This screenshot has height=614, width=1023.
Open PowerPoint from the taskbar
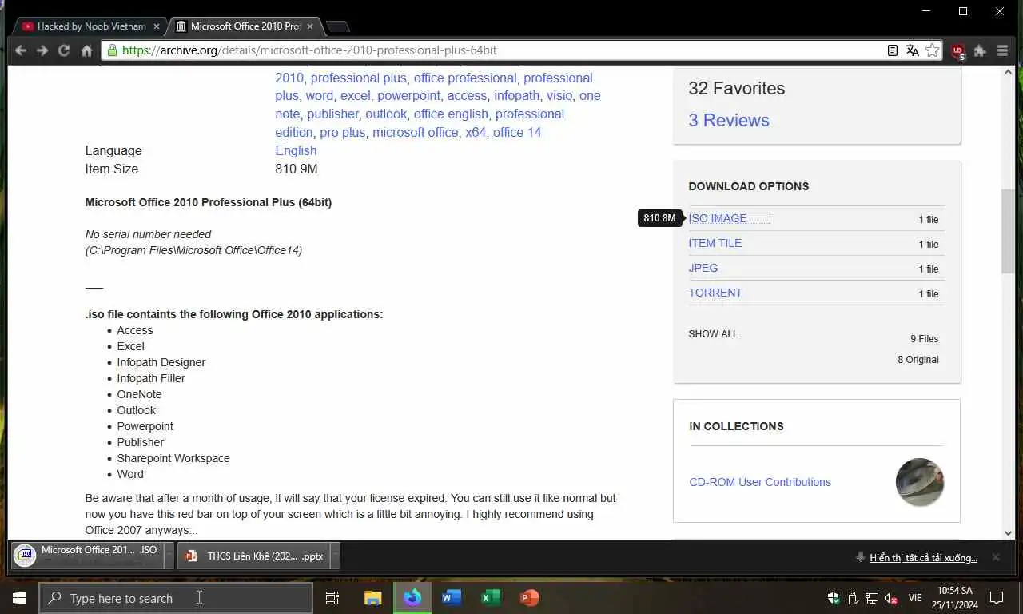click(x=529, y=598)
